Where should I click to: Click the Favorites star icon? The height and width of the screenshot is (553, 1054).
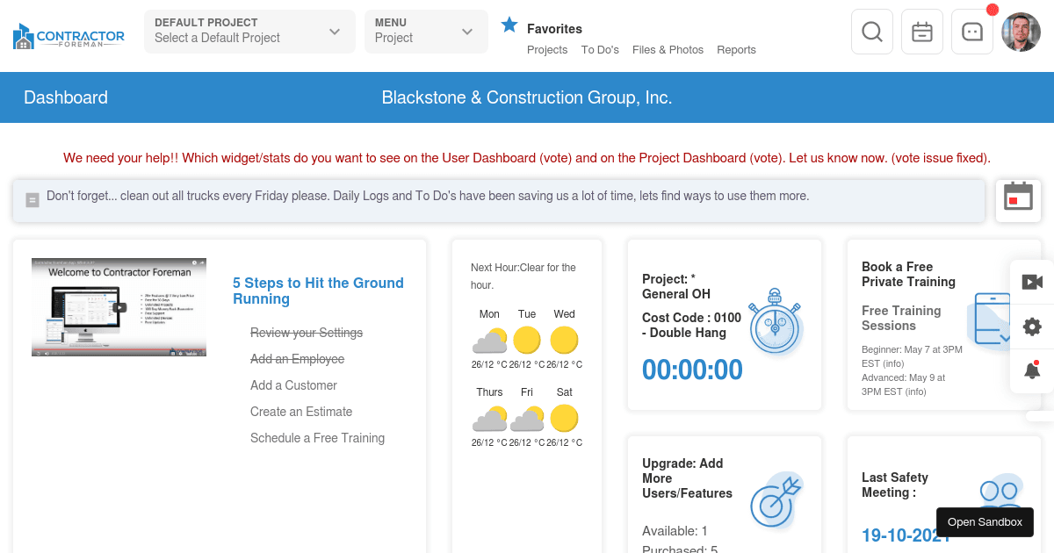pos(509,25)
